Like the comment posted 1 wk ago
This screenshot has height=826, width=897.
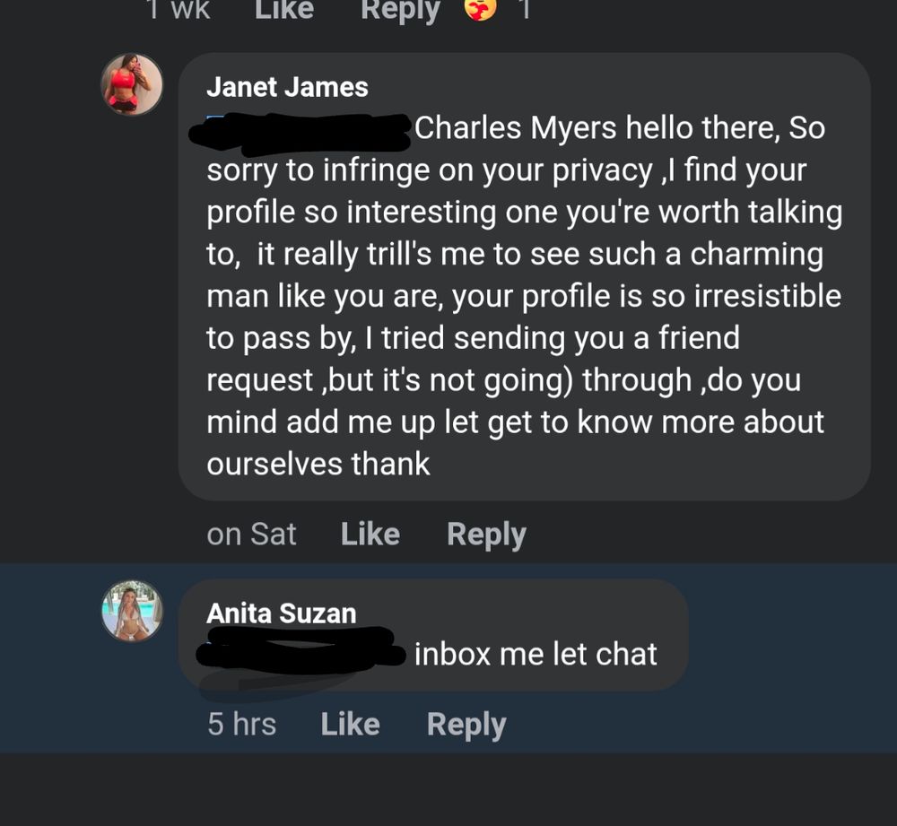click(x=284, y=10)
